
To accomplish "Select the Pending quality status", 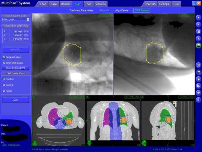I will (4, 79).
